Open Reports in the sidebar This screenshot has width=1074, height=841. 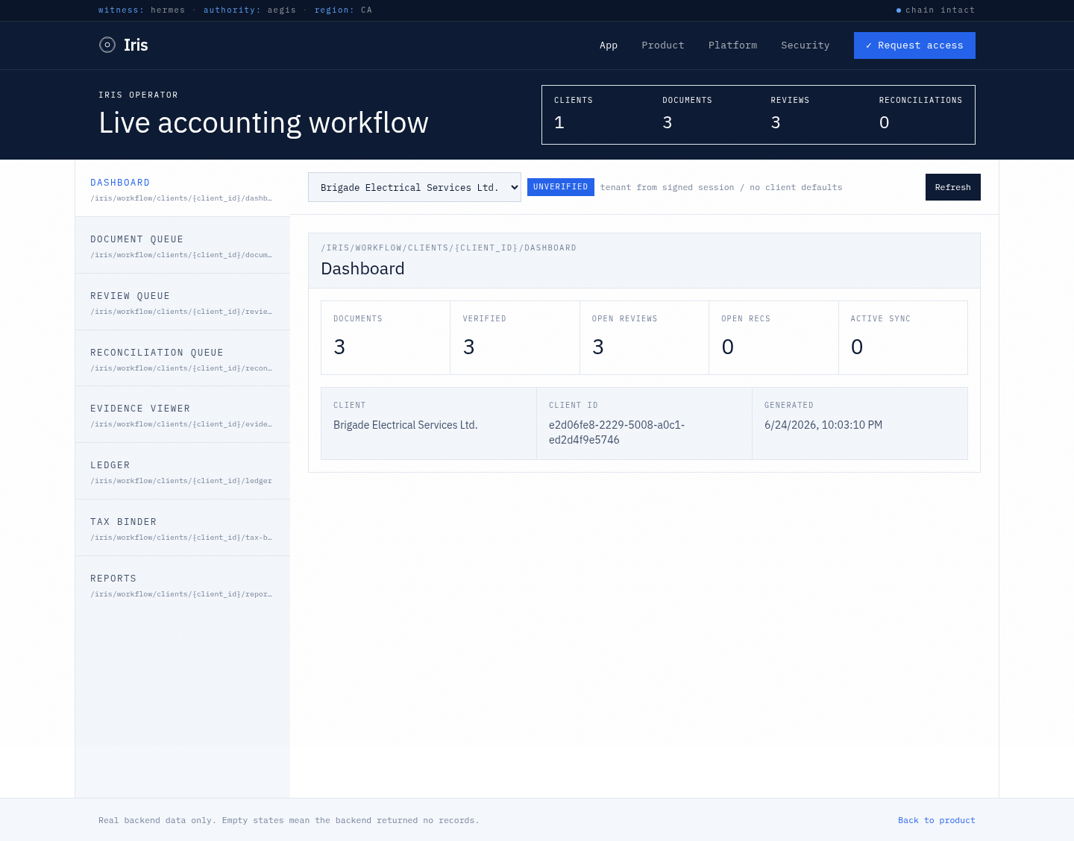point(183,585)
